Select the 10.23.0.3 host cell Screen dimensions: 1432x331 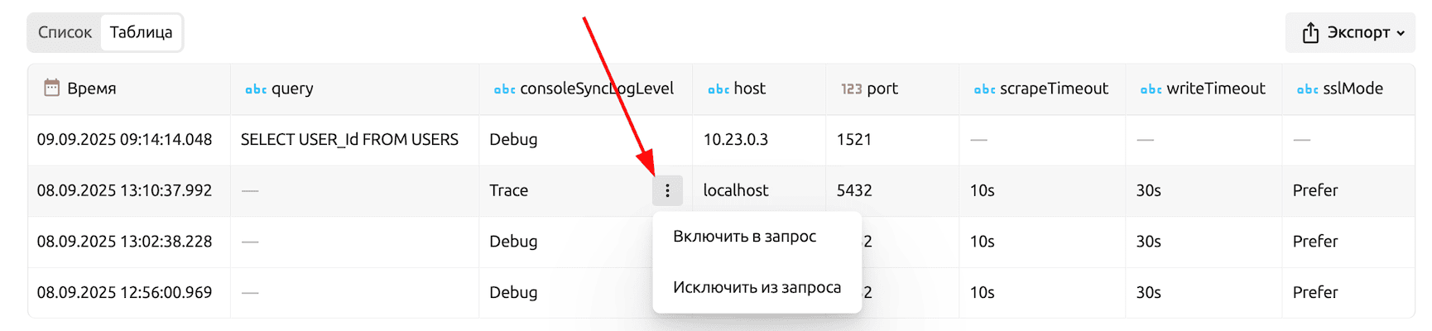pos(735,140)
